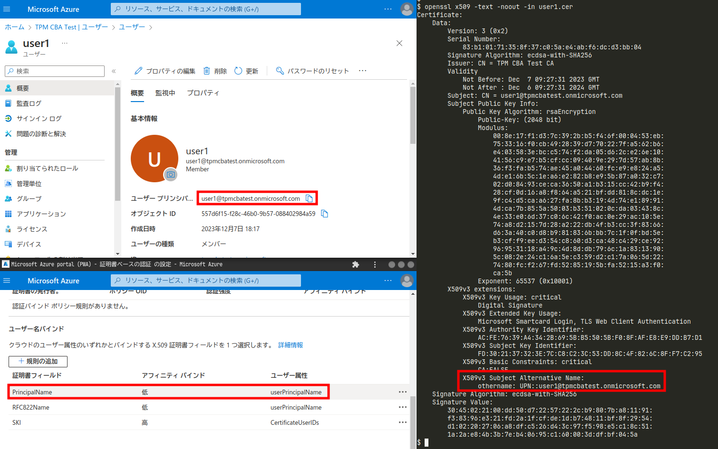Open more options for PrincipalName row
The image size is (718, 449).
tap(402, 392)
